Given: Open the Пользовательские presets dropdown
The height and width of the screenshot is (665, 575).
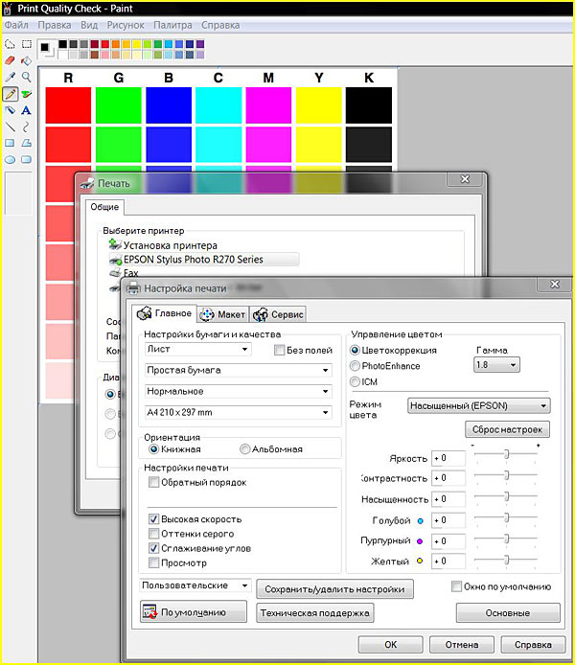Looking at the screenshot, I should pyautogui.click(x=195, y=585).
